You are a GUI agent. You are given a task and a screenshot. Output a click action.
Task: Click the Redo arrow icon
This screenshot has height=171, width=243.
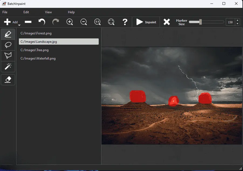coord(56,22)
